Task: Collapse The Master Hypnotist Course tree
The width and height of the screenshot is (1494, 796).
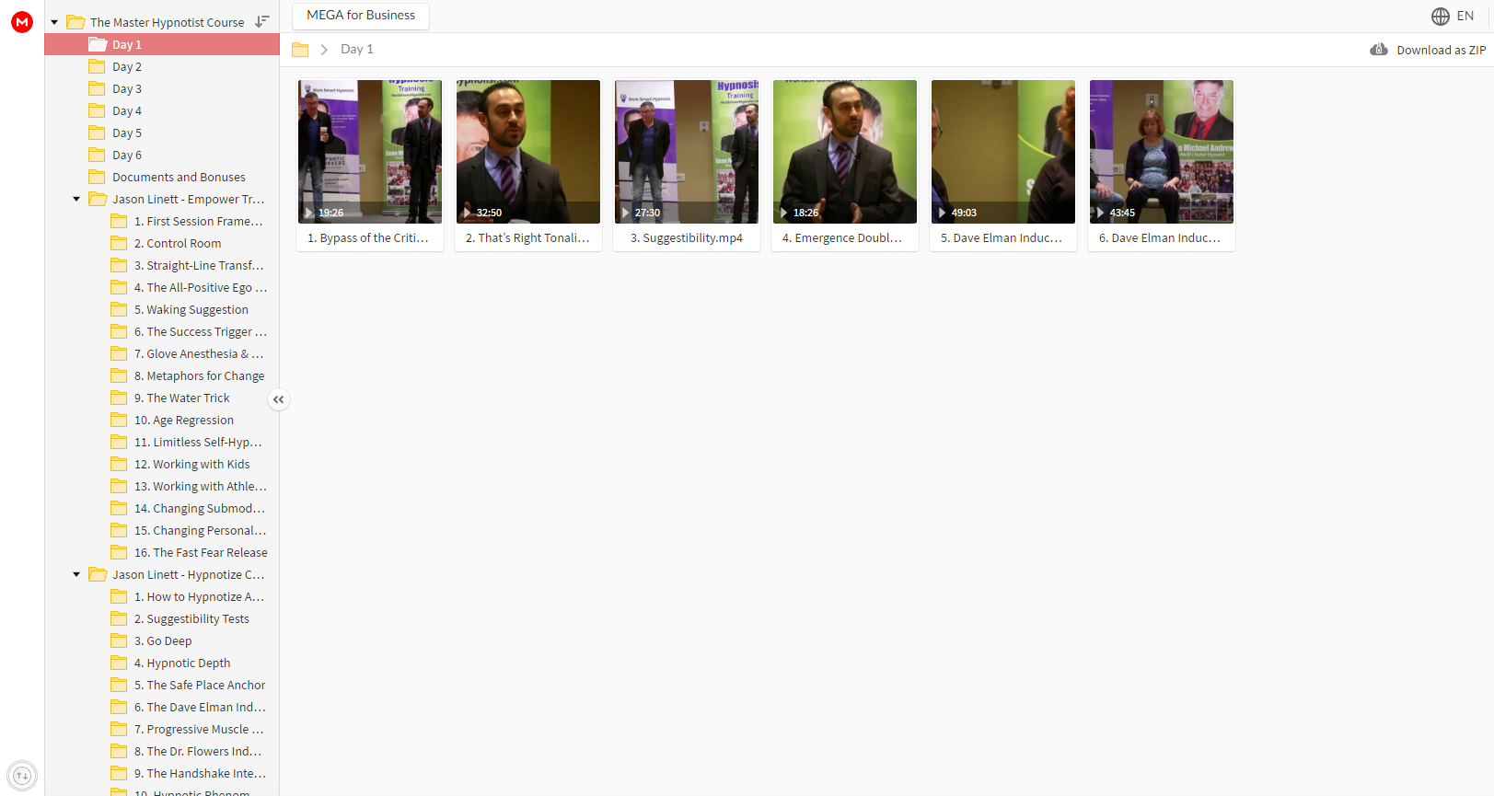Action: (54, 22)
